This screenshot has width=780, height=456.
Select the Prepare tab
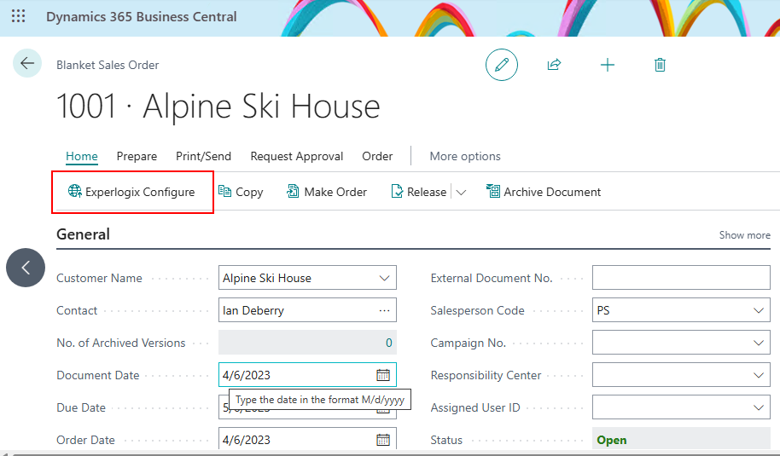[137, 156]
